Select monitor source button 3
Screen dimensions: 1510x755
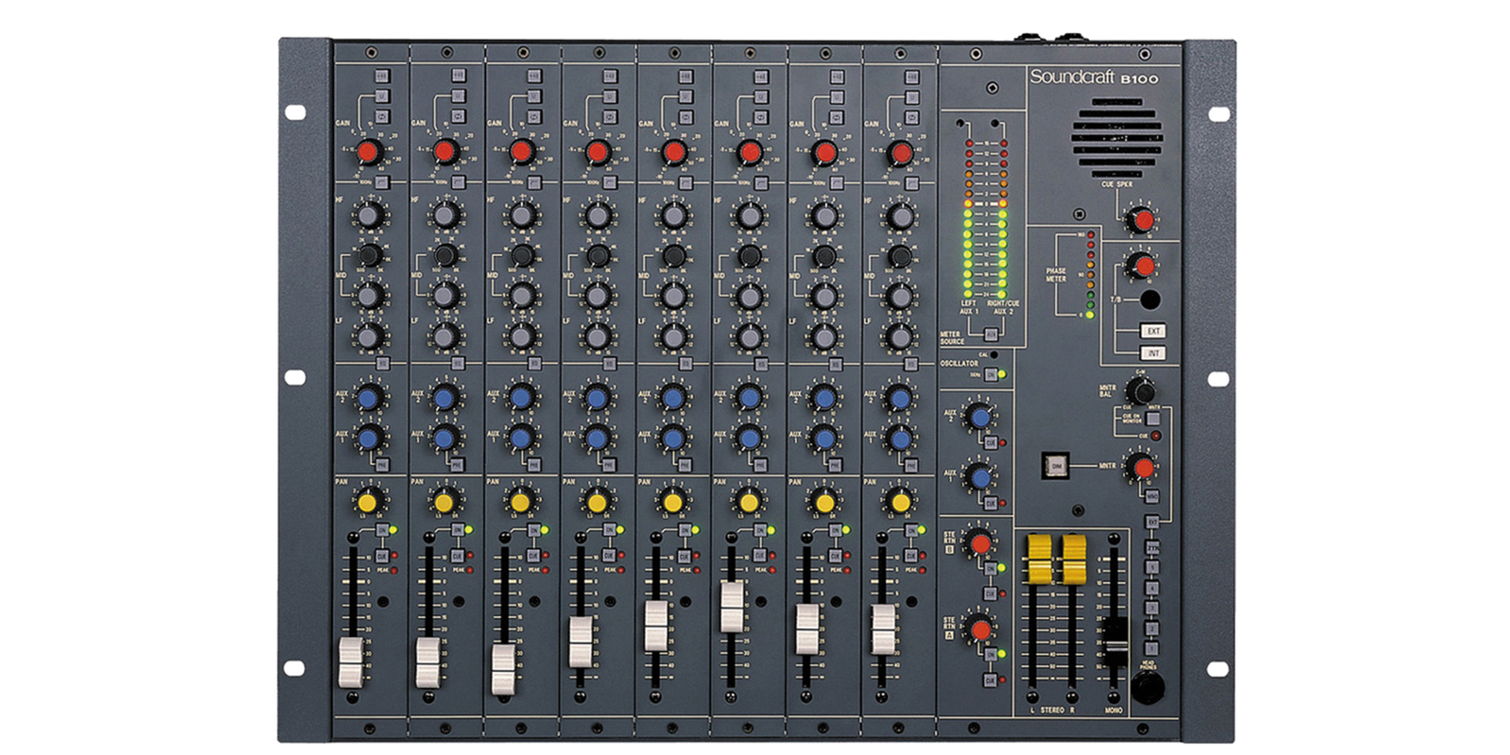click(x=1152, y=608)
